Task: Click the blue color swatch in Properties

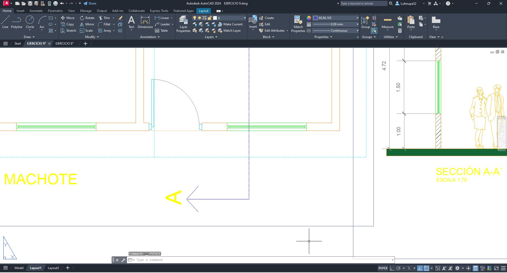Action: tap(316, 18)
